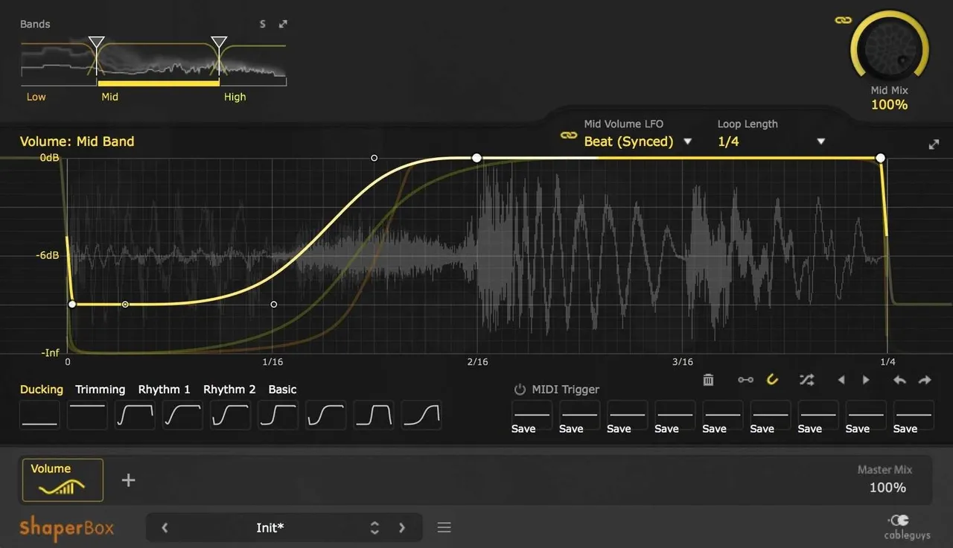Viewport: 953px width, 548px height.
Task: Delete the curve with the trash icon
Action: [708, 380]
